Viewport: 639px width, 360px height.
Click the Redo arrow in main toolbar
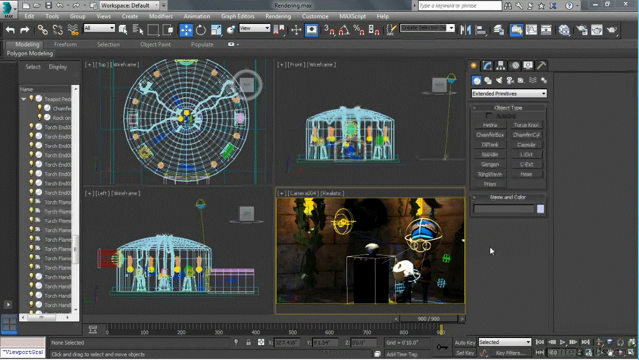pyautogui.click(x=24, y=30)
